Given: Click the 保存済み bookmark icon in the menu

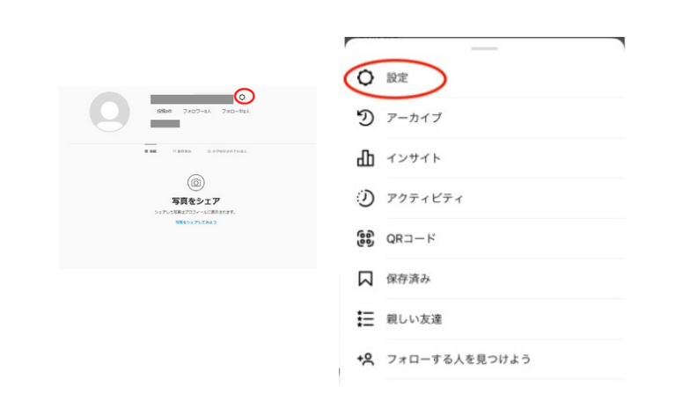Looking at the screenshot, I should pos(365,279).
